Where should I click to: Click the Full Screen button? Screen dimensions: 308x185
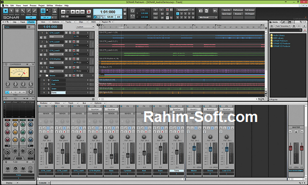point(249,10)
